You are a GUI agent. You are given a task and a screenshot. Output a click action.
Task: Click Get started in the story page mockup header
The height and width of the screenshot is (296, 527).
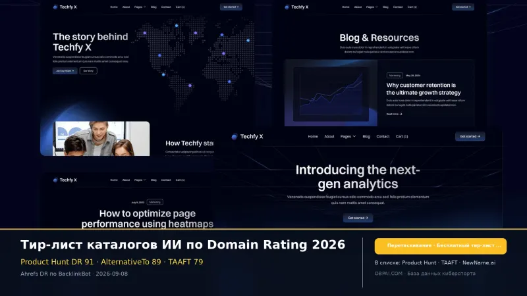pyautogui.click(x=231, y=7)
